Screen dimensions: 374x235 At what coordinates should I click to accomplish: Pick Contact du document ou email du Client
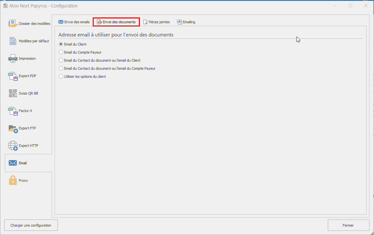coord(61,60)
